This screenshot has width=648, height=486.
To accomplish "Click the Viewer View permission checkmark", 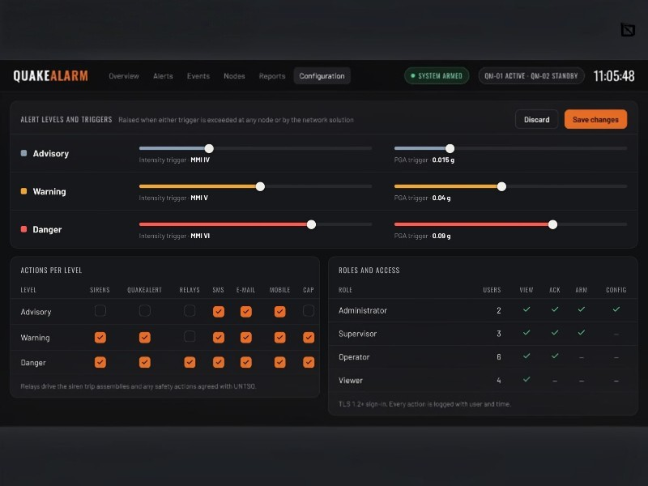I will pos(526,379).
